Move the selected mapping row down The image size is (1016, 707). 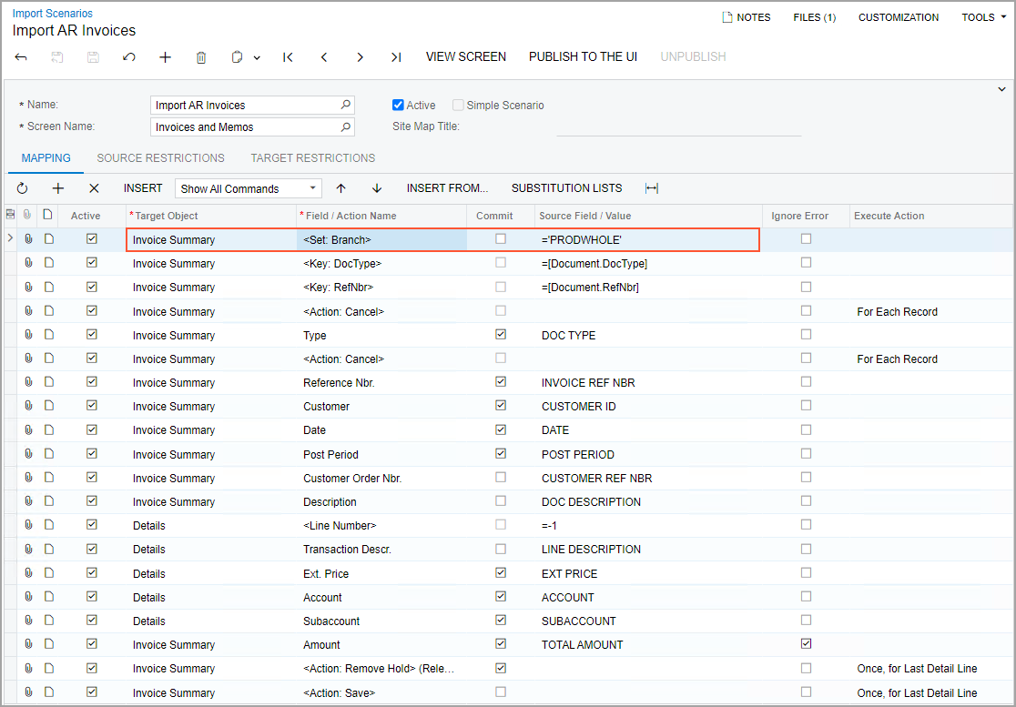[376, 188]
